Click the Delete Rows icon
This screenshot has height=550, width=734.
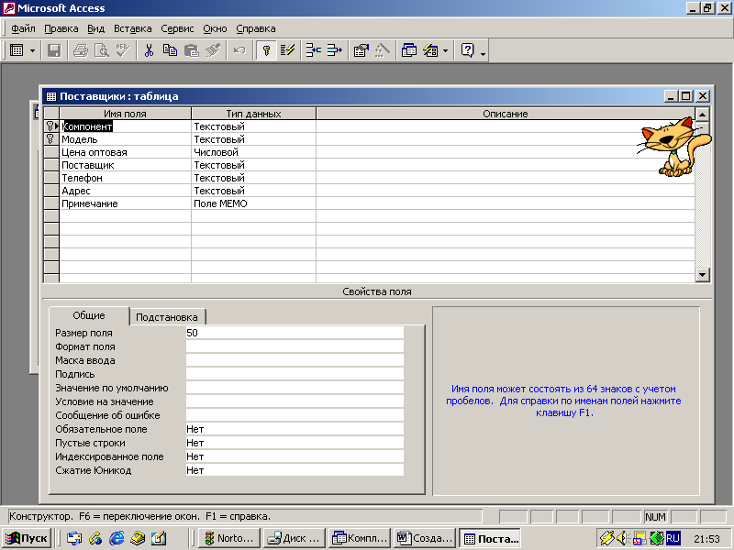[x=334, y=50]
